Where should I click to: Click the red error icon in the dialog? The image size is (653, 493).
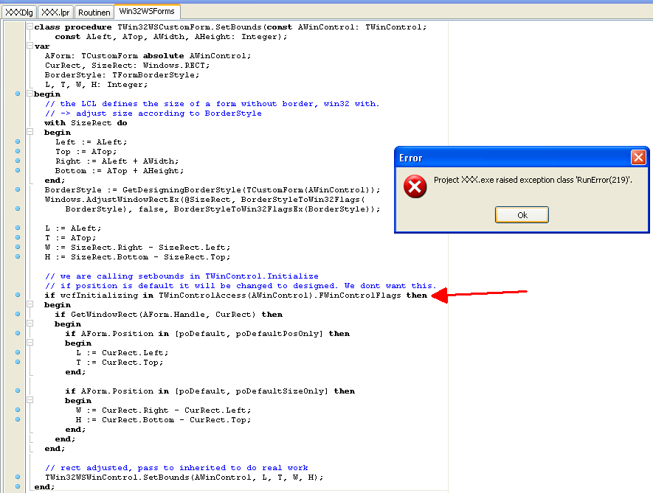415,186
